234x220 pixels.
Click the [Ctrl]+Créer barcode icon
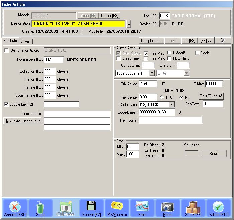[x=66, y=206]
